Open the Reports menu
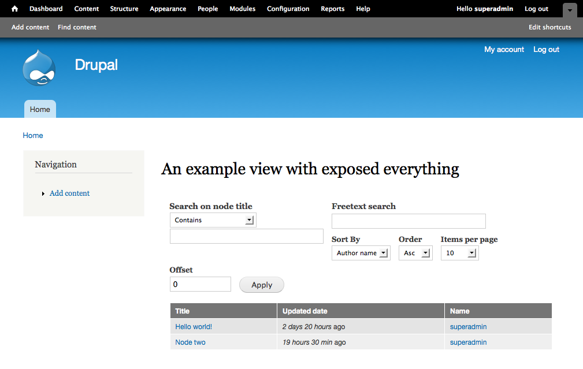The width and height of the screenshot is (583, 369). point(332,9)
